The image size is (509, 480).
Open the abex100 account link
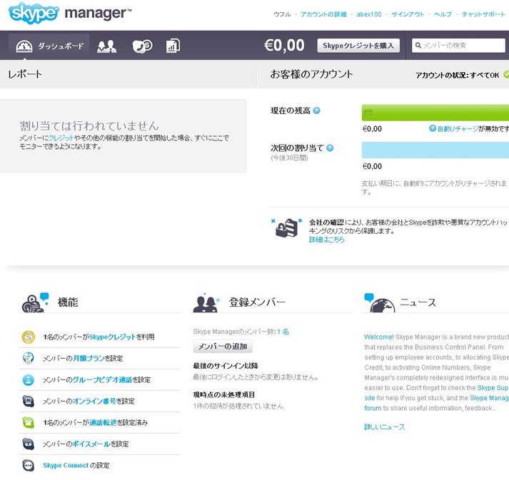(369, 14)
